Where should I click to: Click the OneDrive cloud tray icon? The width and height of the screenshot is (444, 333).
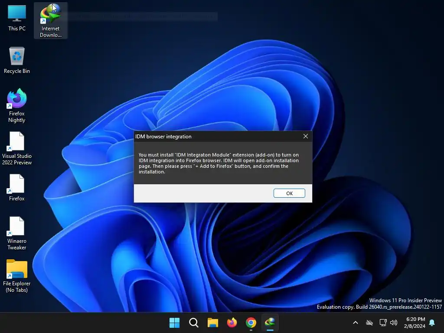pos(369,323)
